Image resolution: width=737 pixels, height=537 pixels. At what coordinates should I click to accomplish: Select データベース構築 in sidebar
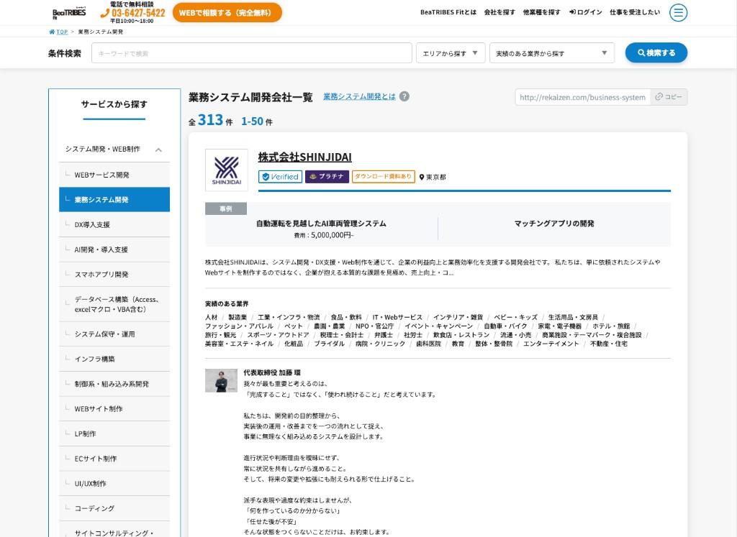point(114,304)
